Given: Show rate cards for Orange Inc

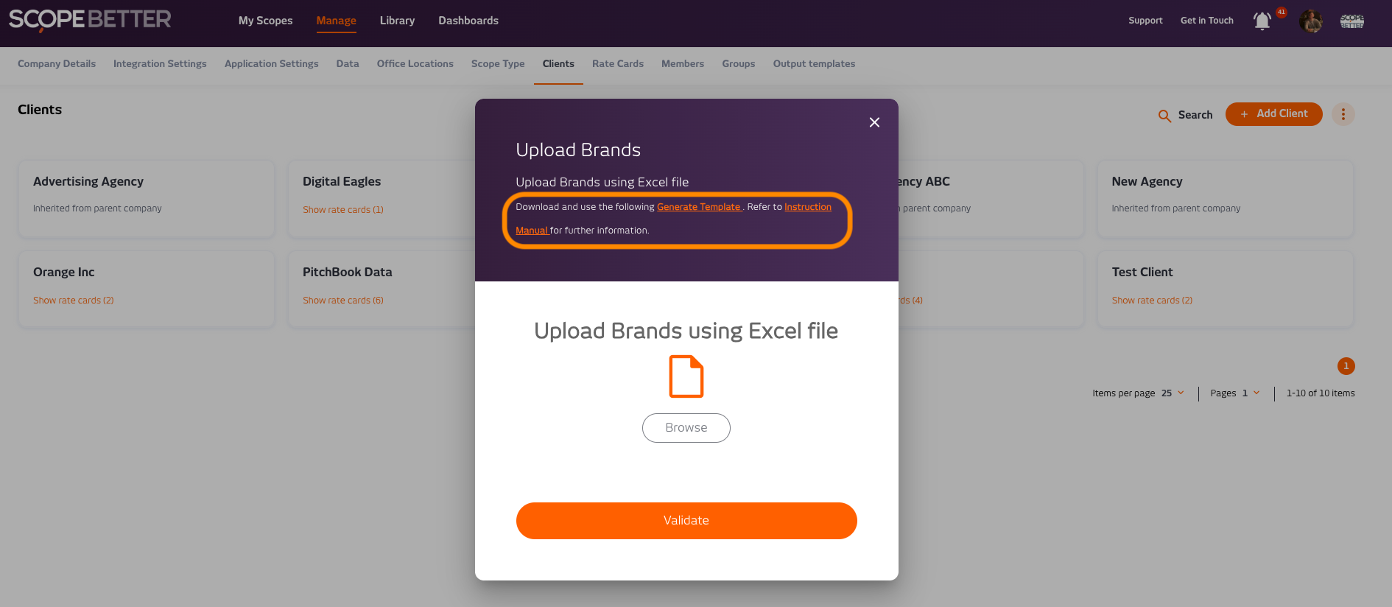Looking at the screenshot, I should click(73, 301).
